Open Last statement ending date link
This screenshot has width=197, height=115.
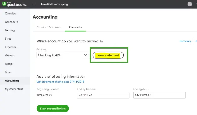point(60,82)
